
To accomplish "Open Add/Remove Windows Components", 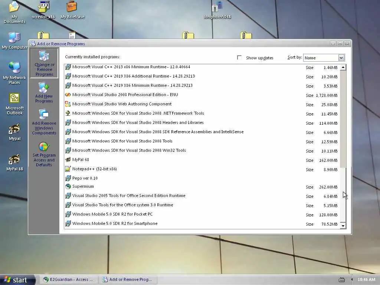I will (x=44, y=122).
